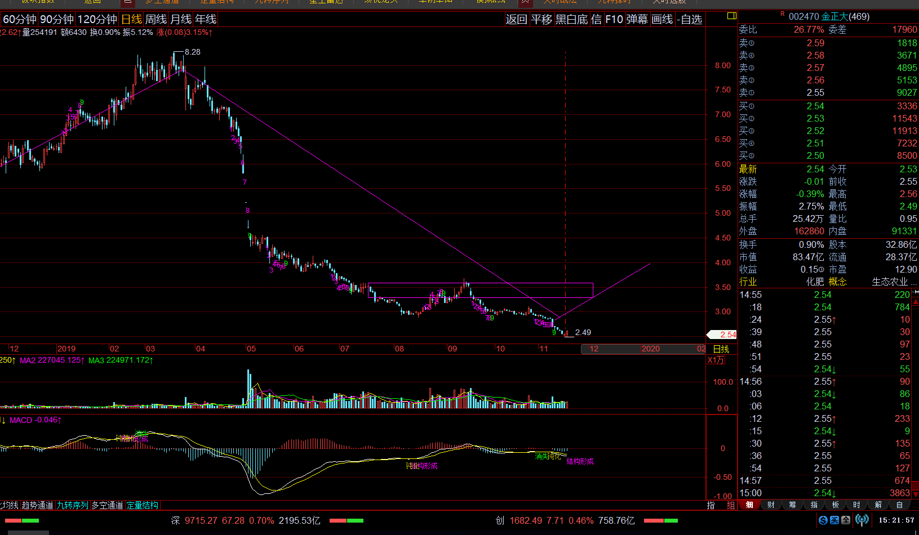Click the trades list scroll-down arrow
The width and height of the screenshot is (919, 535).
point(915,494)
